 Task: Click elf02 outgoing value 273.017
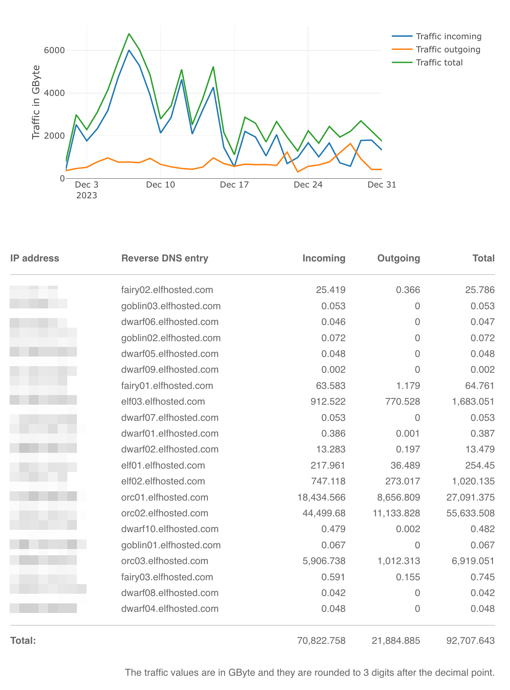click(x=403, y=481)
